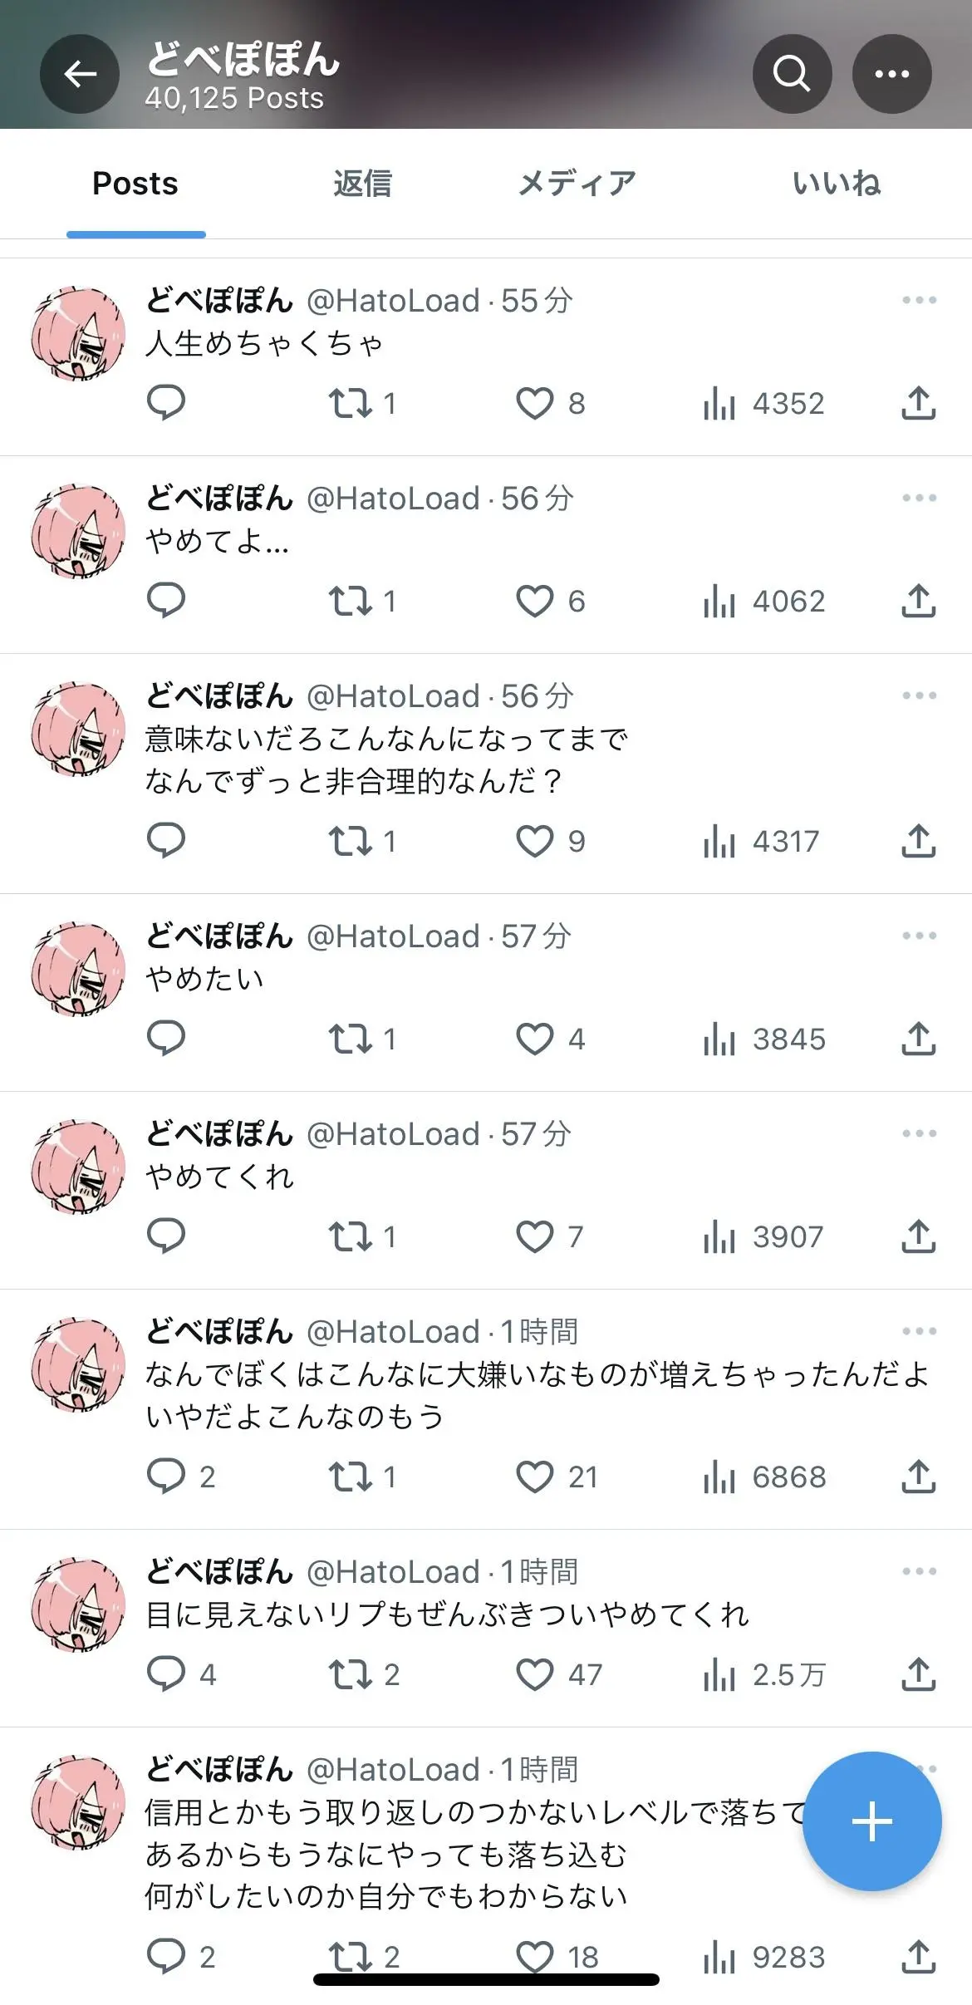The width and height of the screenshot is (972, 2005).
Task: Open the avatar on the やめてくれ post
Action: (78, 1167)
